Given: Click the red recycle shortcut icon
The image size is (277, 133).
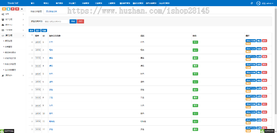Looking at the screenshot, I should point(17,9).
